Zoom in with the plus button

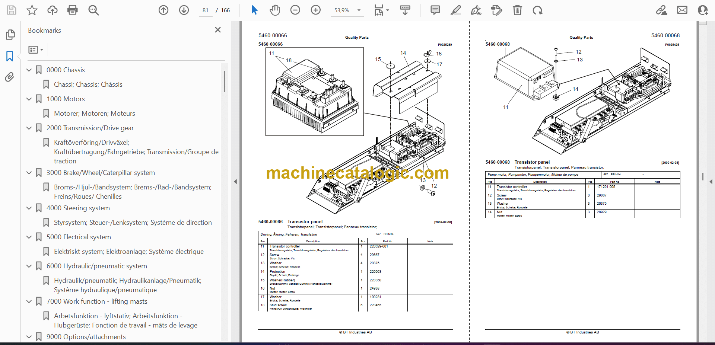(316, 10)
